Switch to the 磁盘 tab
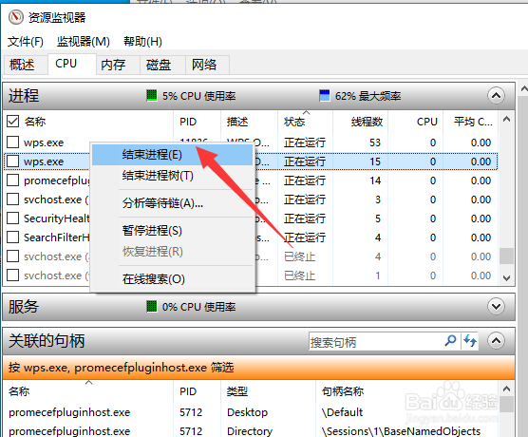 tap(162, 65)
